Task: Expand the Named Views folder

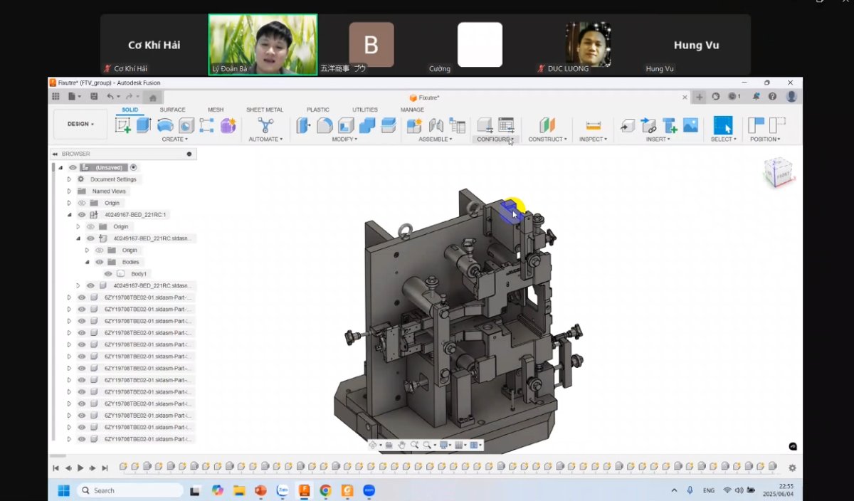Action: coord(69,191)
